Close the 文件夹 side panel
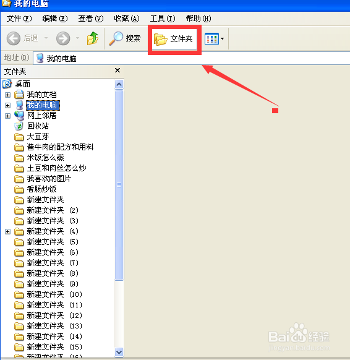Screen dimensions: 350x360 tap(117, 71)
